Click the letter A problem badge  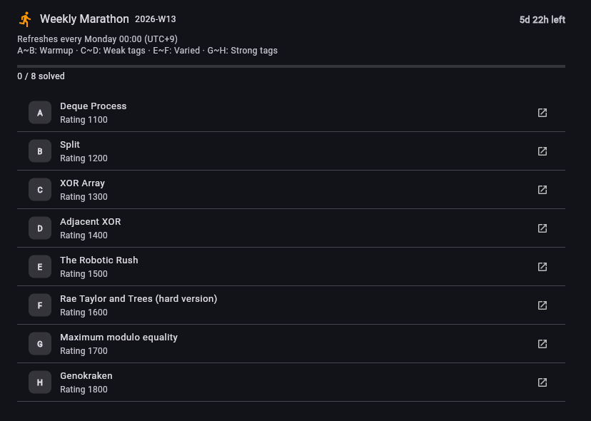[40, 113]
